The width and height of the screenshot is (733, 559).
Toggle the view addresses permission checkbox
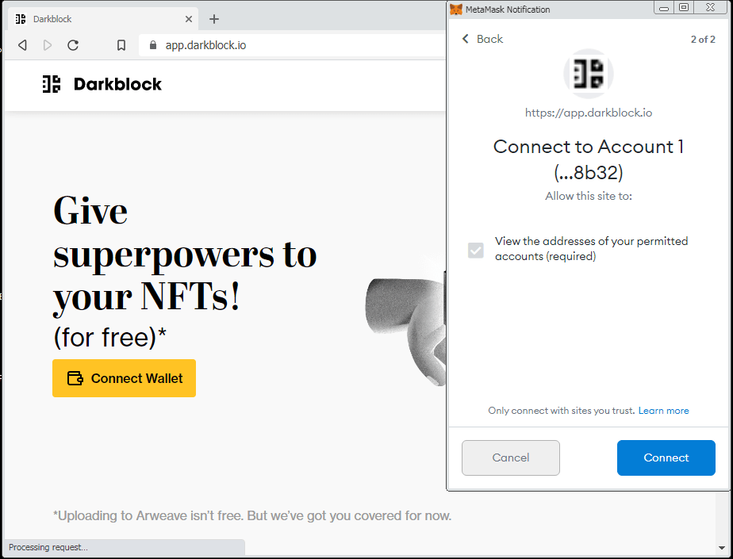[476, 250]
